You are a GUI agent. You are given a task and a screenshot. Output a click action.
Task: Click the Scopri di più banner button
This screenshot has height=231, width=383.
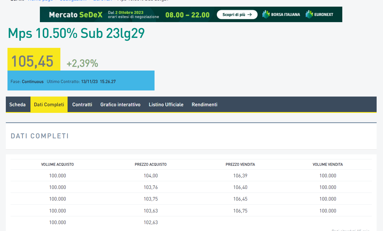pyautogui.click(x=237, y=15)
